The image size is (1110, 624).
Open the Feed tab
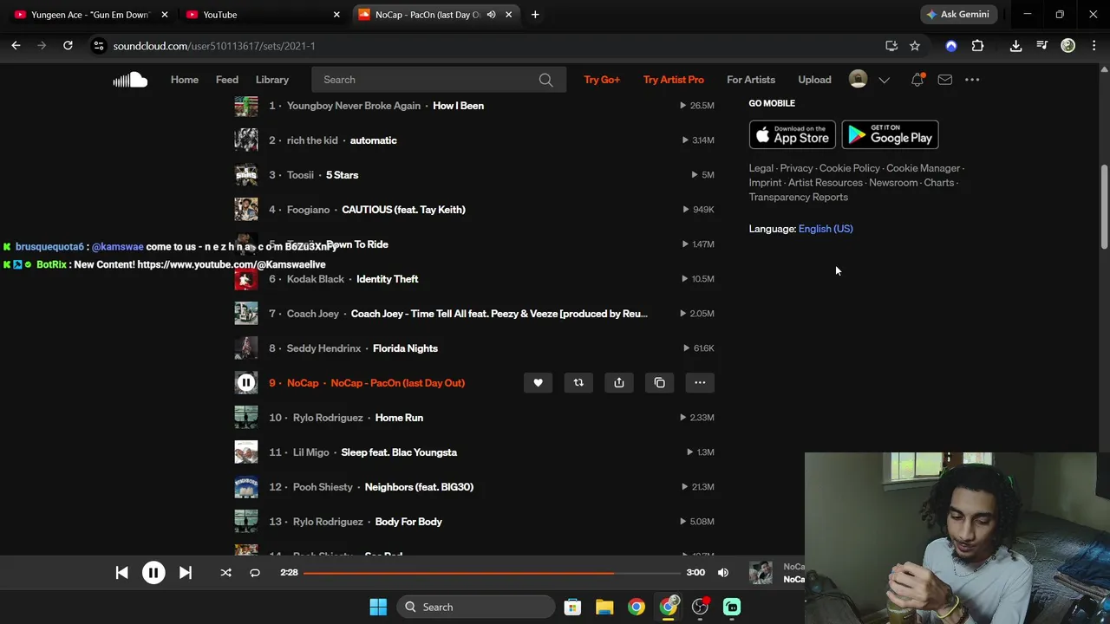coord(227,80)
